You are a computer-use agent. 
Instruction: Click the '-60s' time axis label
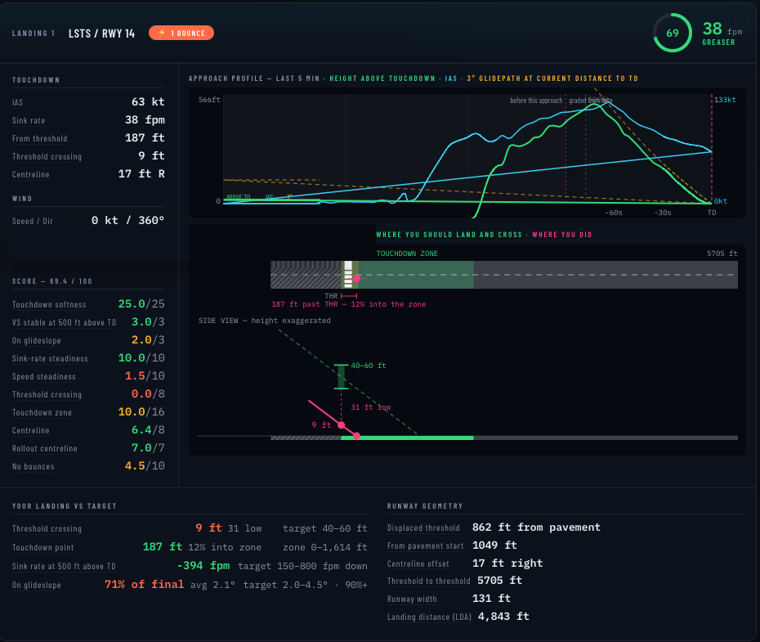pos(614,213)
